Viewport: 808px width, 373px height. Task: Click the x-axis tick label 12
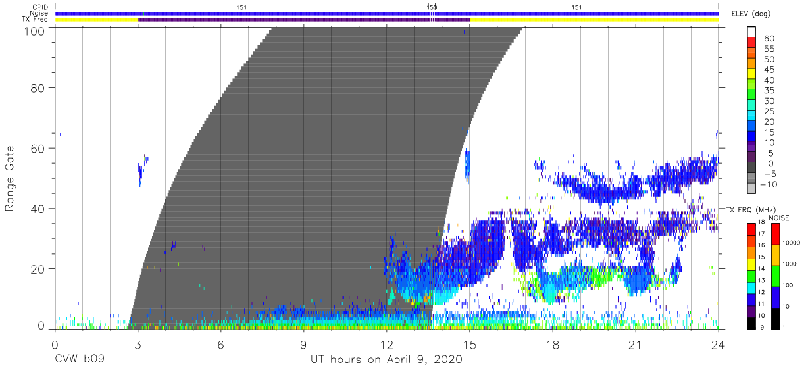point(387,345)
